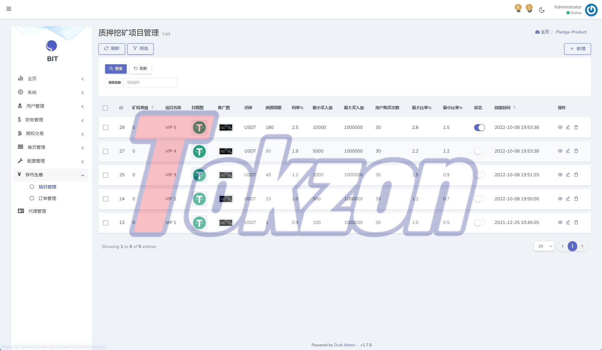The image size is (602, 350).
Task: Disable the VIP 5 status switch
Action: coord(479,127)
